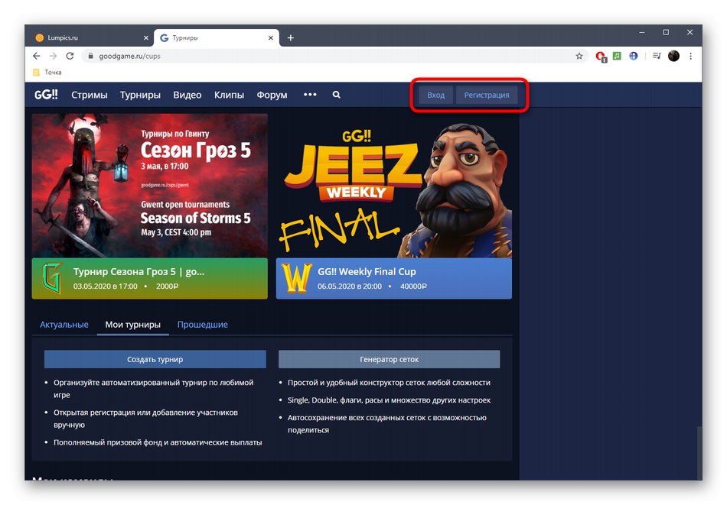Click the goodgame.ru/cups address bar
727x505 pixels.
[x=334, y=56]
